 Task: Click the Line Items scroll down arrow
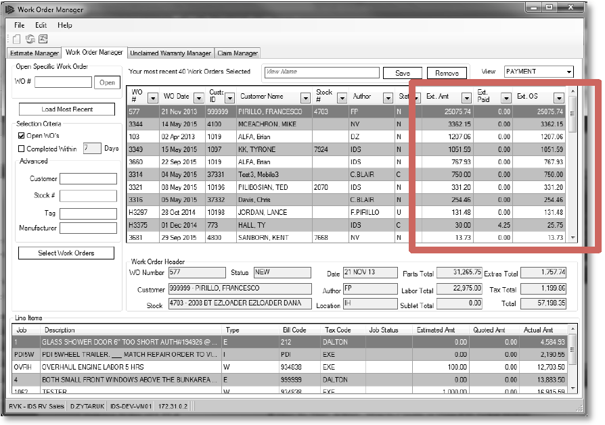(x=573, y=389)
